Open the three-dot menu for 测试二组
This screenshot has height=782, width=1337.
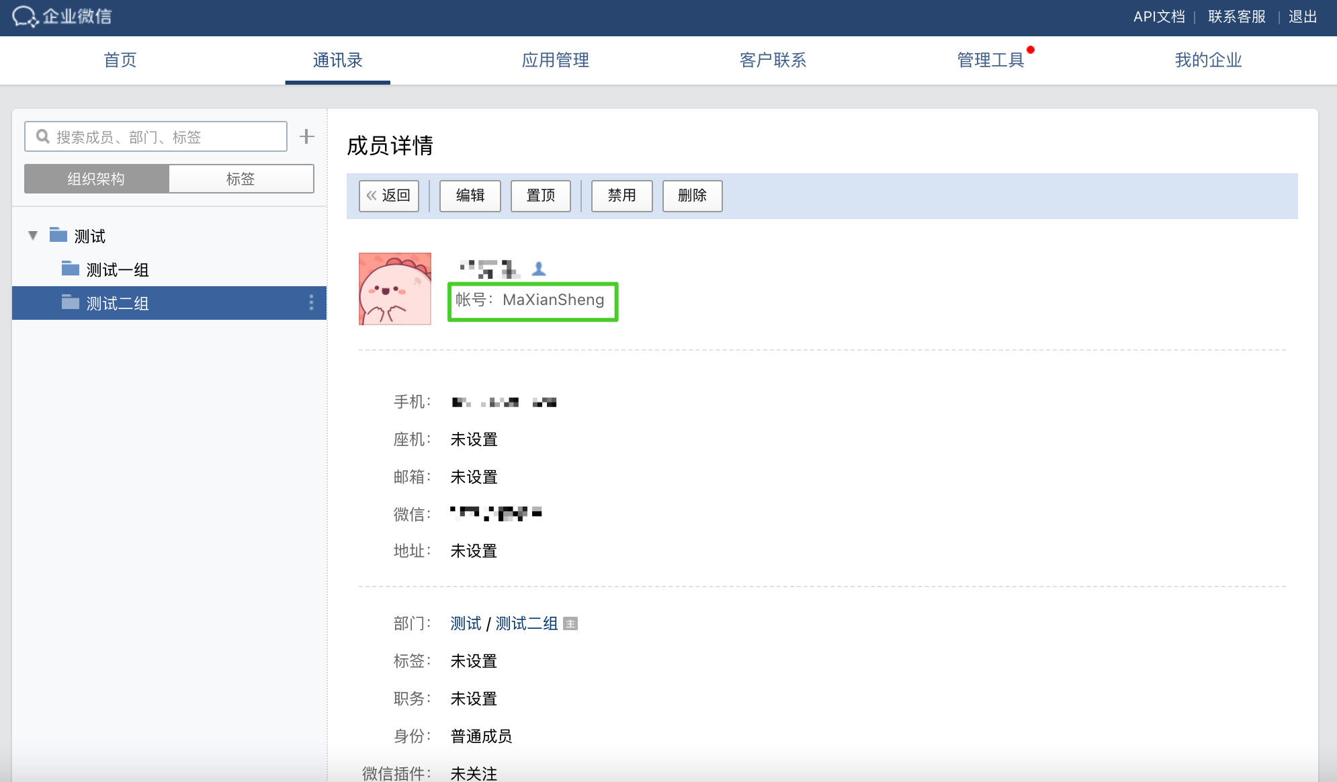[311, 303]
